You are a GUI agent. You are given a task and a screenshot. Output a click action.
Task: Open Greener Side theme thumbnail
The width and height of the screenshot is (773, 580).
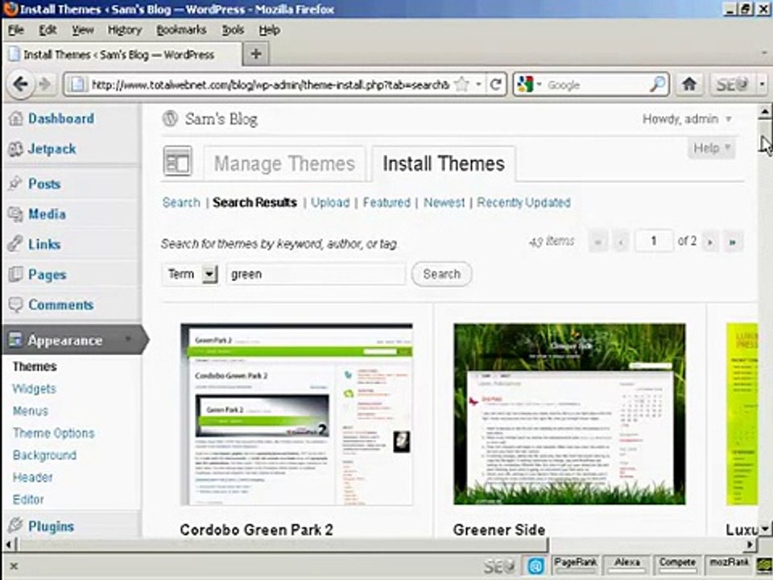[569, 414]
